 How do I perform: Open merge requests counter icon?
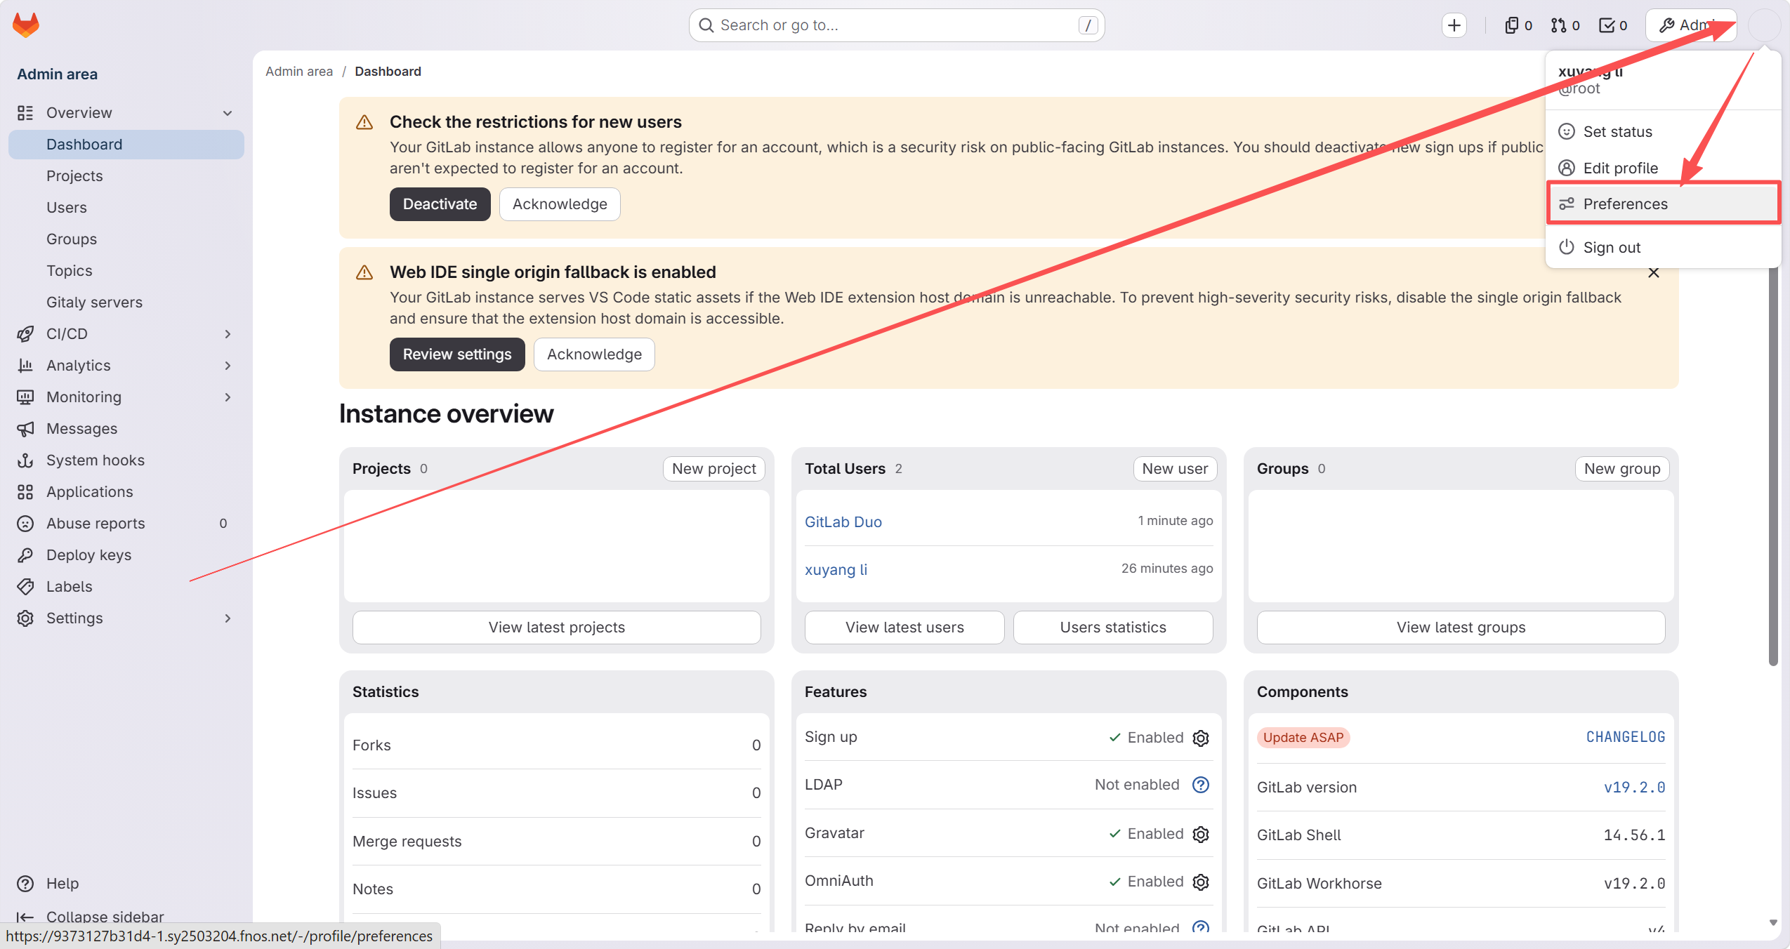(1565, 25)
